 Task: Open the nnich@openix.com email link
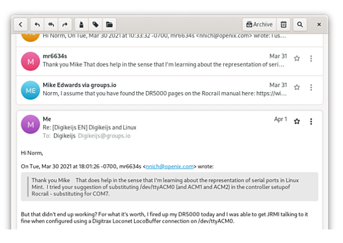(x=168, y=166)
